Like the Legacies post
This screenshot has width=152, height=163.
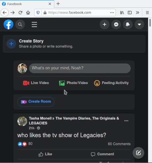[45, 154]
